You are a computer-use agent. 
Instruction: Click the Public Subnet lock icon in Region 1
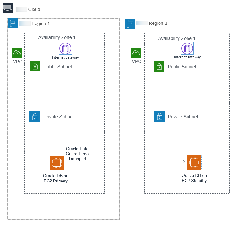[x=35, y=66]
